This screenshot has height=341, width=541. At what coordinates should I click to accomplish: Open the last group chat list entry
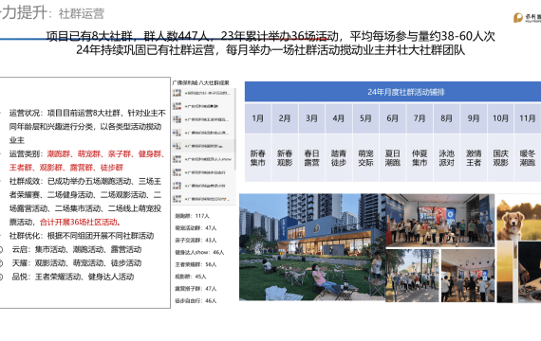click(203, 199)
